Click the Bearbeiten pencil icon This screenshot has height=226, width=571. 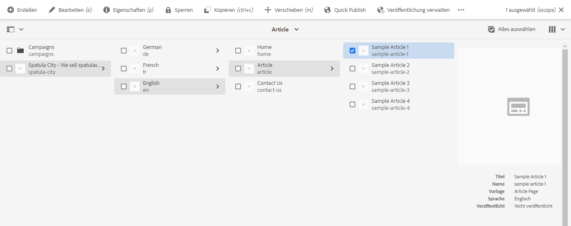tap(52, 10)
